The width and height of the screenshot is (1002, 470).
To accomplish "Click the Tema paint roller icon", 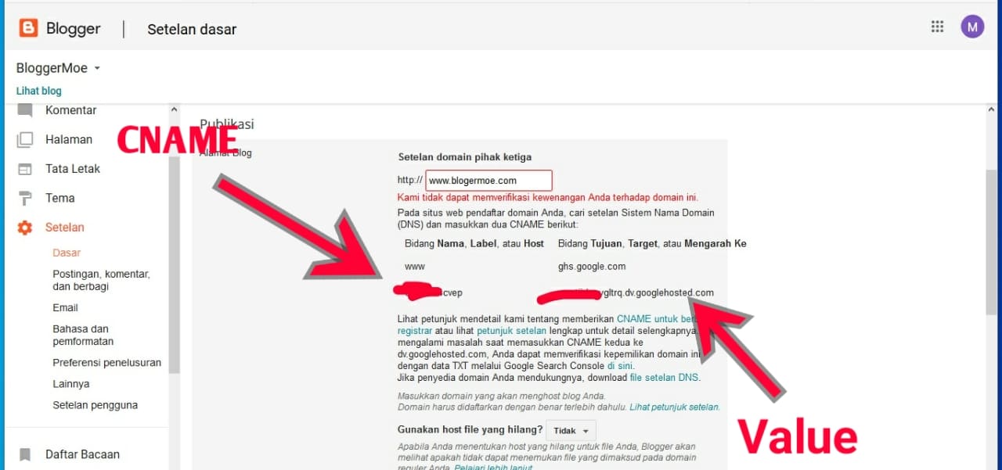I will pyautogui.click(x=25, y=198).
